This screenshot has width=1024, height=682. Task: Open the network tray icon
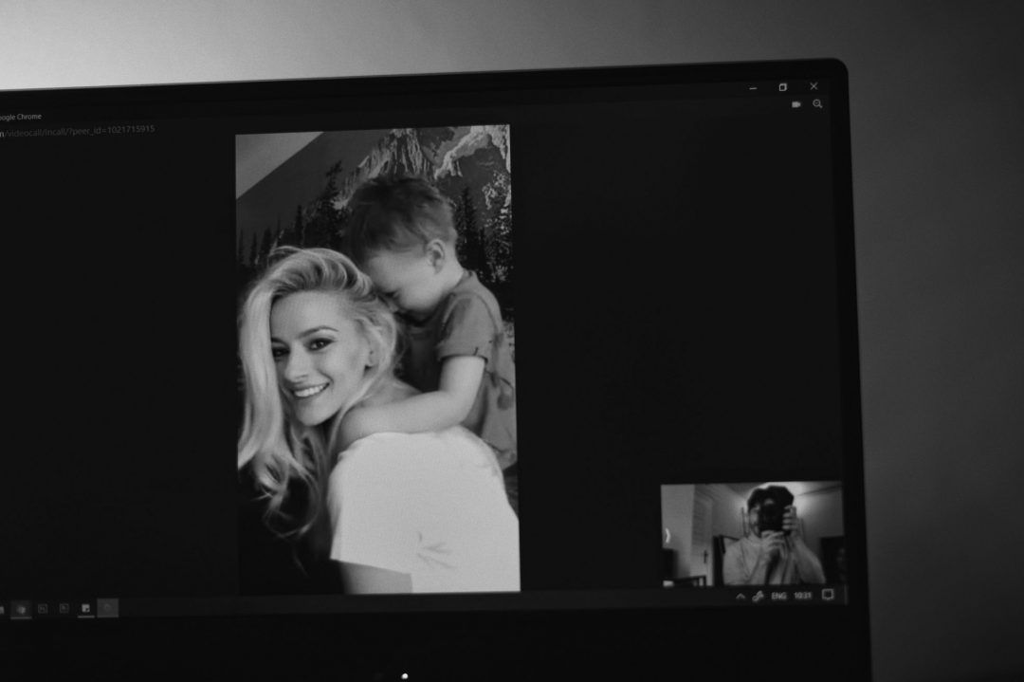pyautogui.click(x=759, y=596)
